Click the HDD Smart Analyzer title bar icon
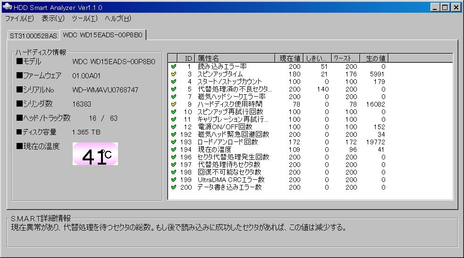The image size is (464, 258). coord(7,7)
